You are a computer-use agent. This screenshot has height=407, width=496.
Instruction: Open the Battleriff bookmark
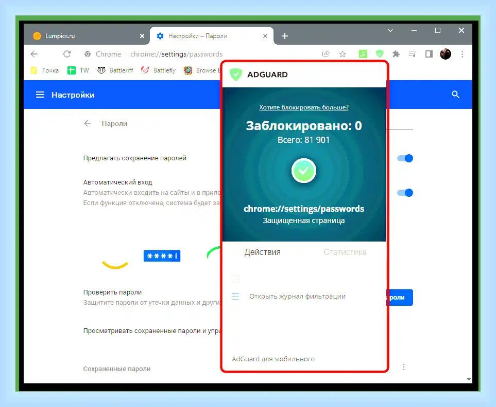click(x=115, y=70)
